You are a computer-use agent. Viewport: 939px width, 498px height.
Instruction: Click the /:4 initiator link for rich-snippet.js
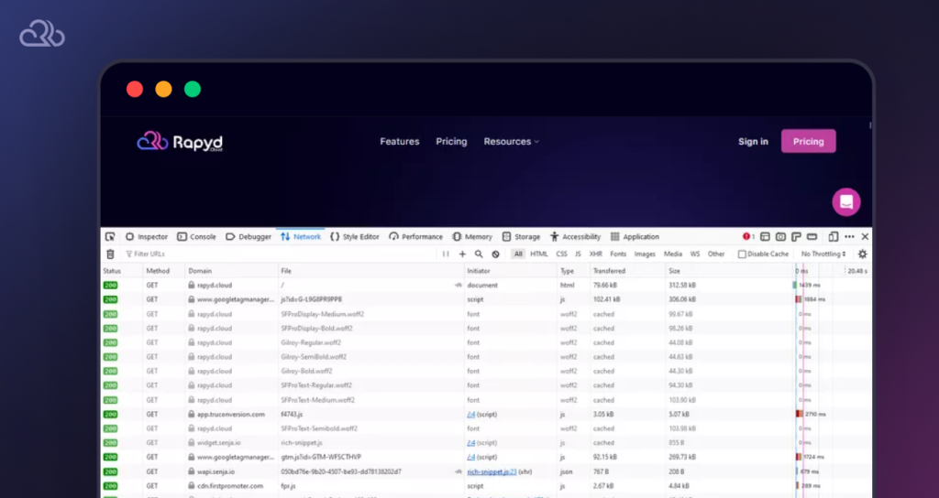[471, 443]
